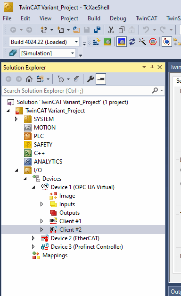This screenshot has height=296, width=181.
Task: Open the Build menu
Action: point(94,18)
